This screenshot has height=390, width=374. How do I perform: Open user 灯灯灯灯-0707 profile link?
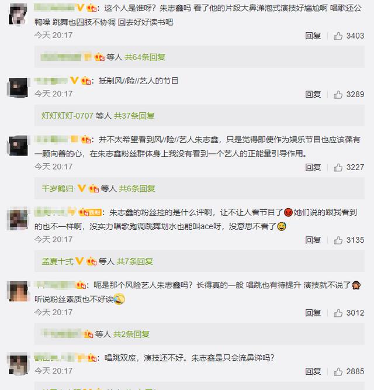click(67, 116)
